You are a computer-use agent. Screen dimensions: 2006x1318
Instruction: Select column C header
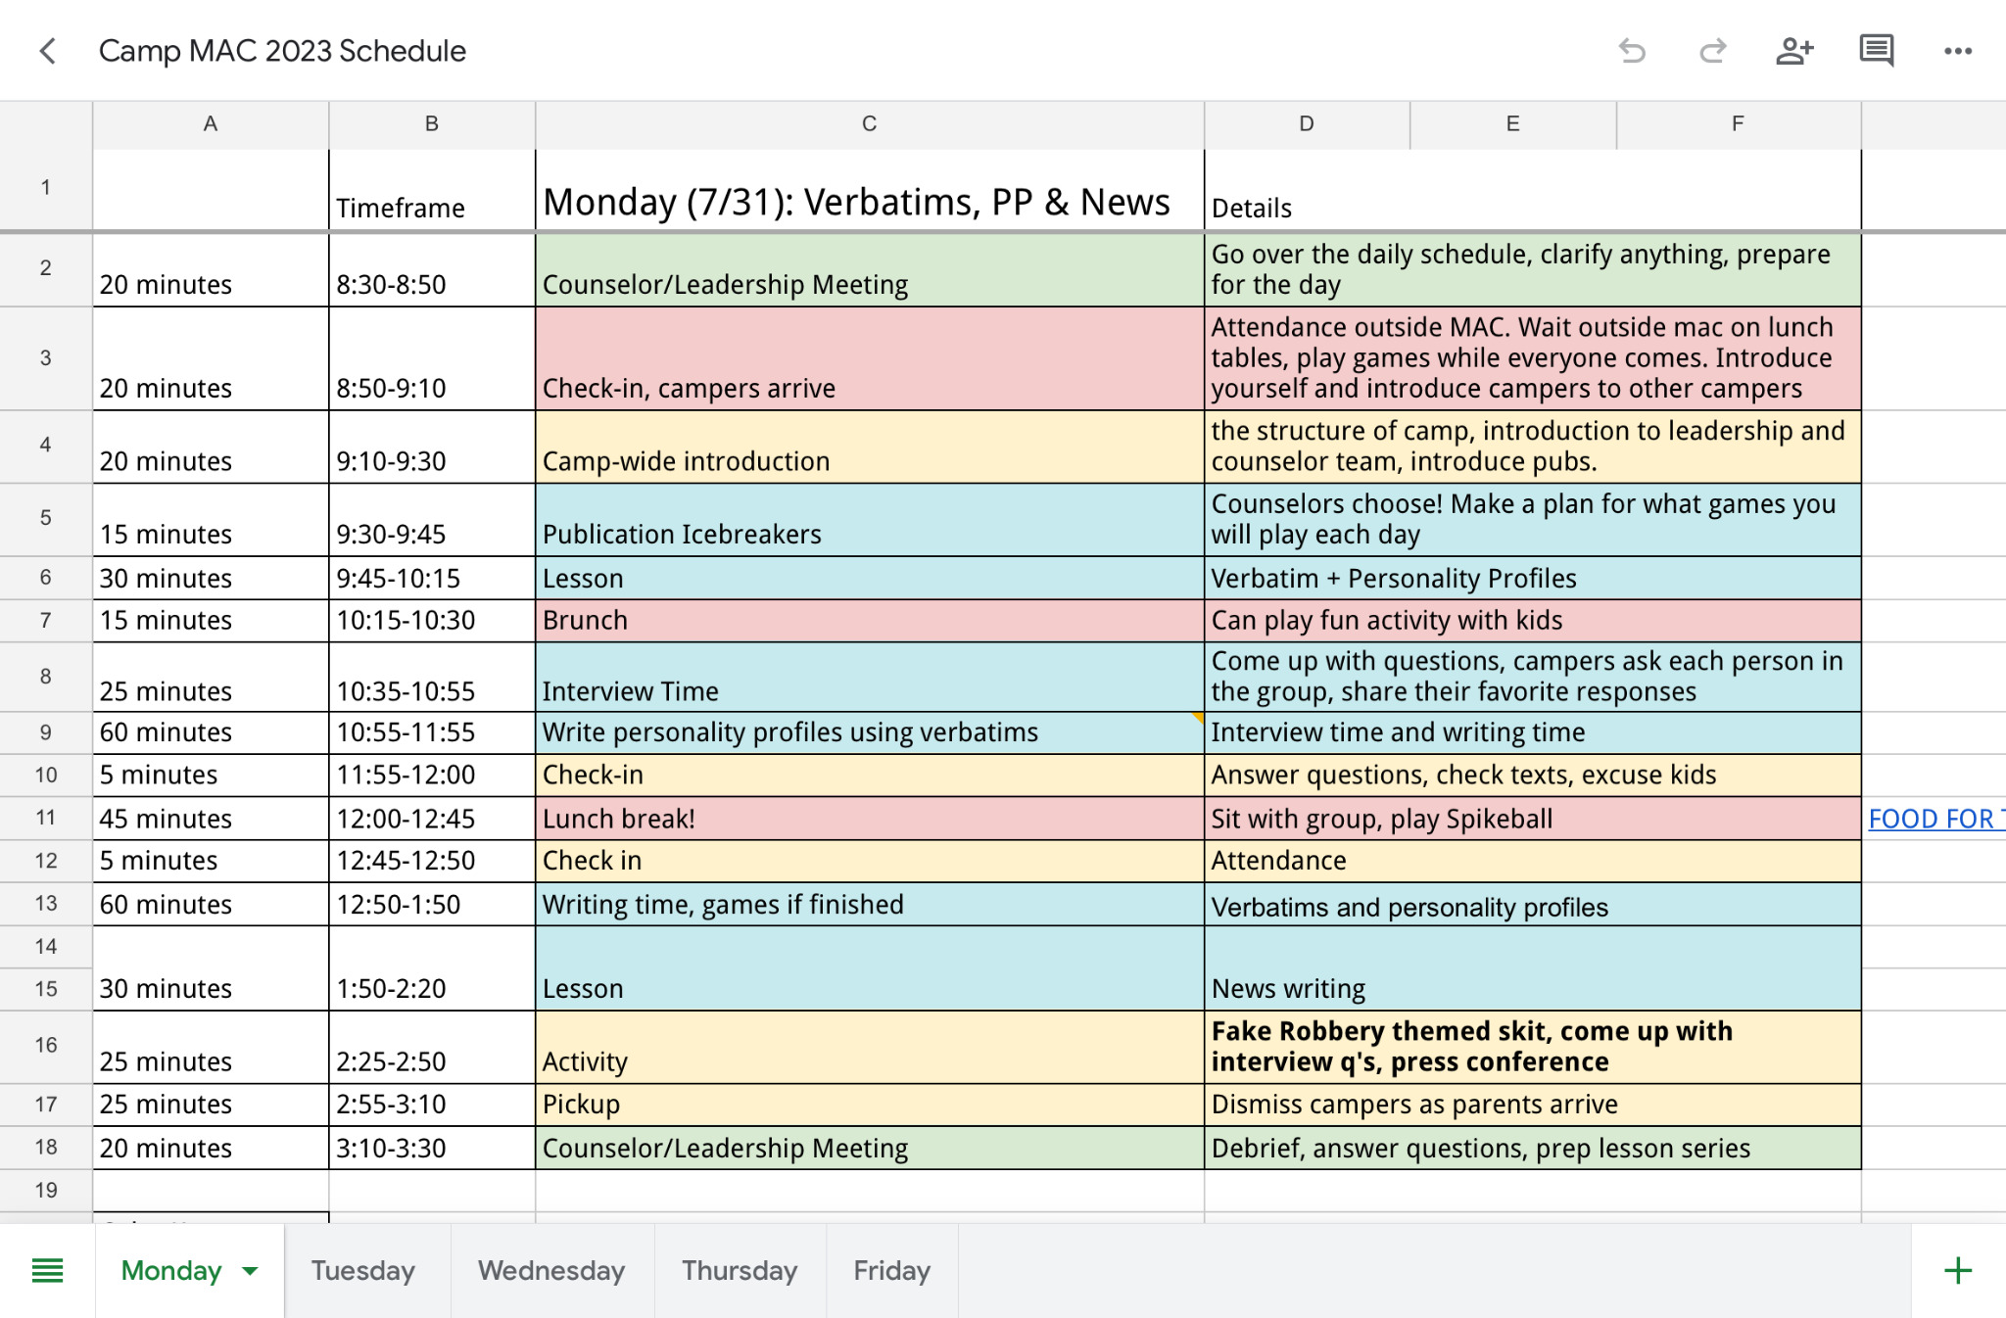click(x=870, y=124)
